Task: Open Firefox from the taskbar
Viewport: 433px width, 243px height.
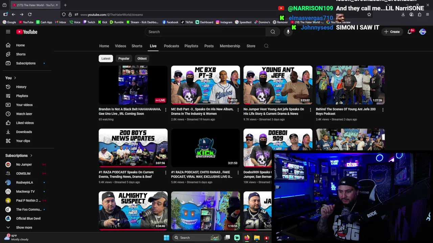Action: click(247, 238)
